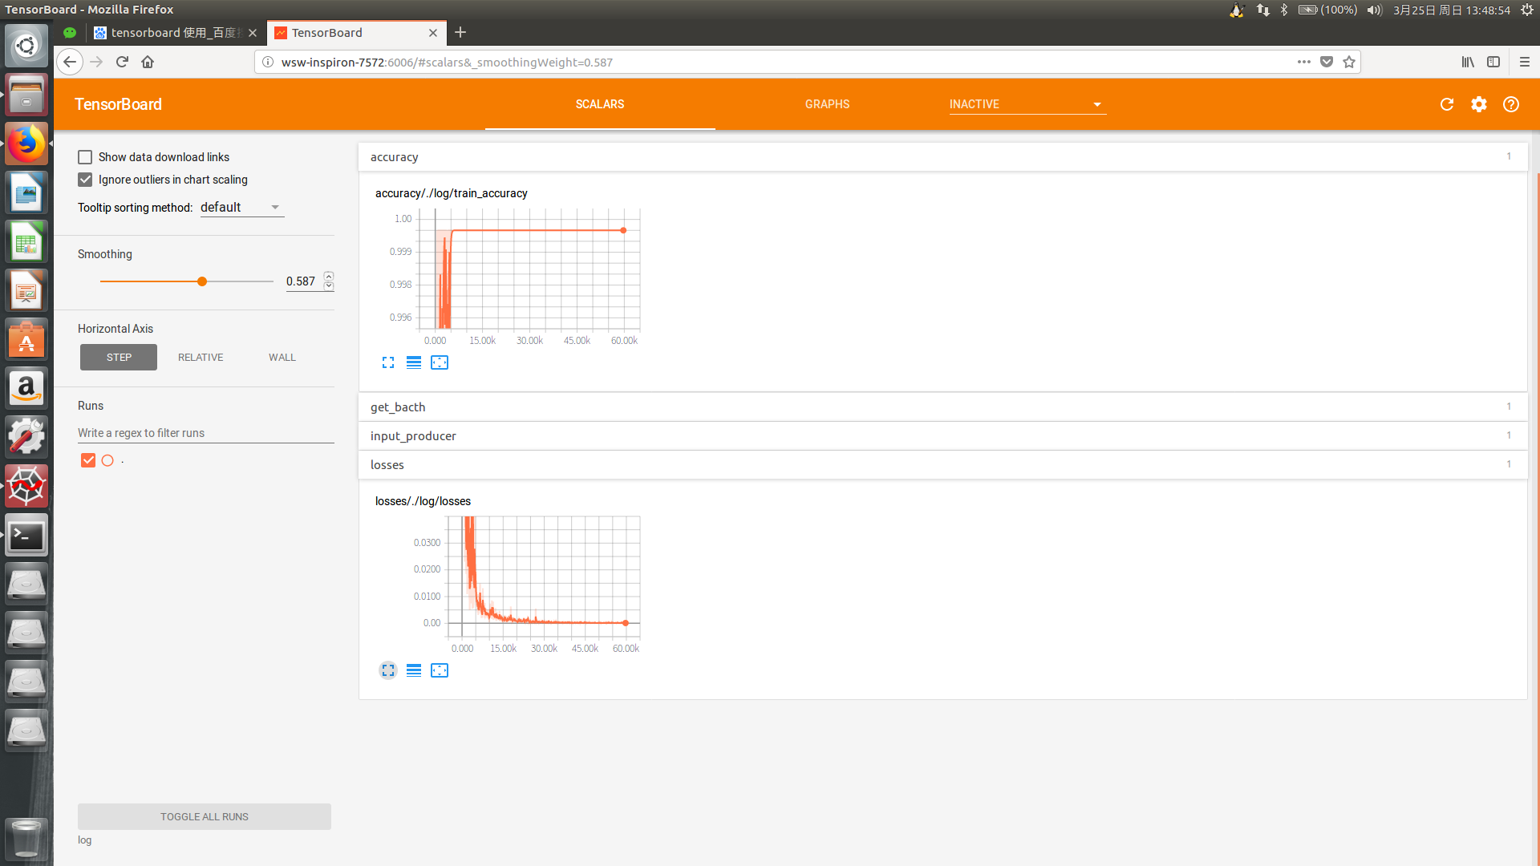
Task: Fit domain to data on losses chart
Action: 440,670
